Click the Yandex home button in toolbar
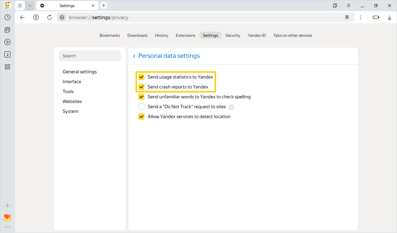397x233 pixels. tap(36, 17)
